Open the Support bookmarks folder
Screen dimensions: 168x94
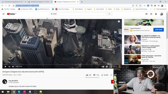[88, 9]
